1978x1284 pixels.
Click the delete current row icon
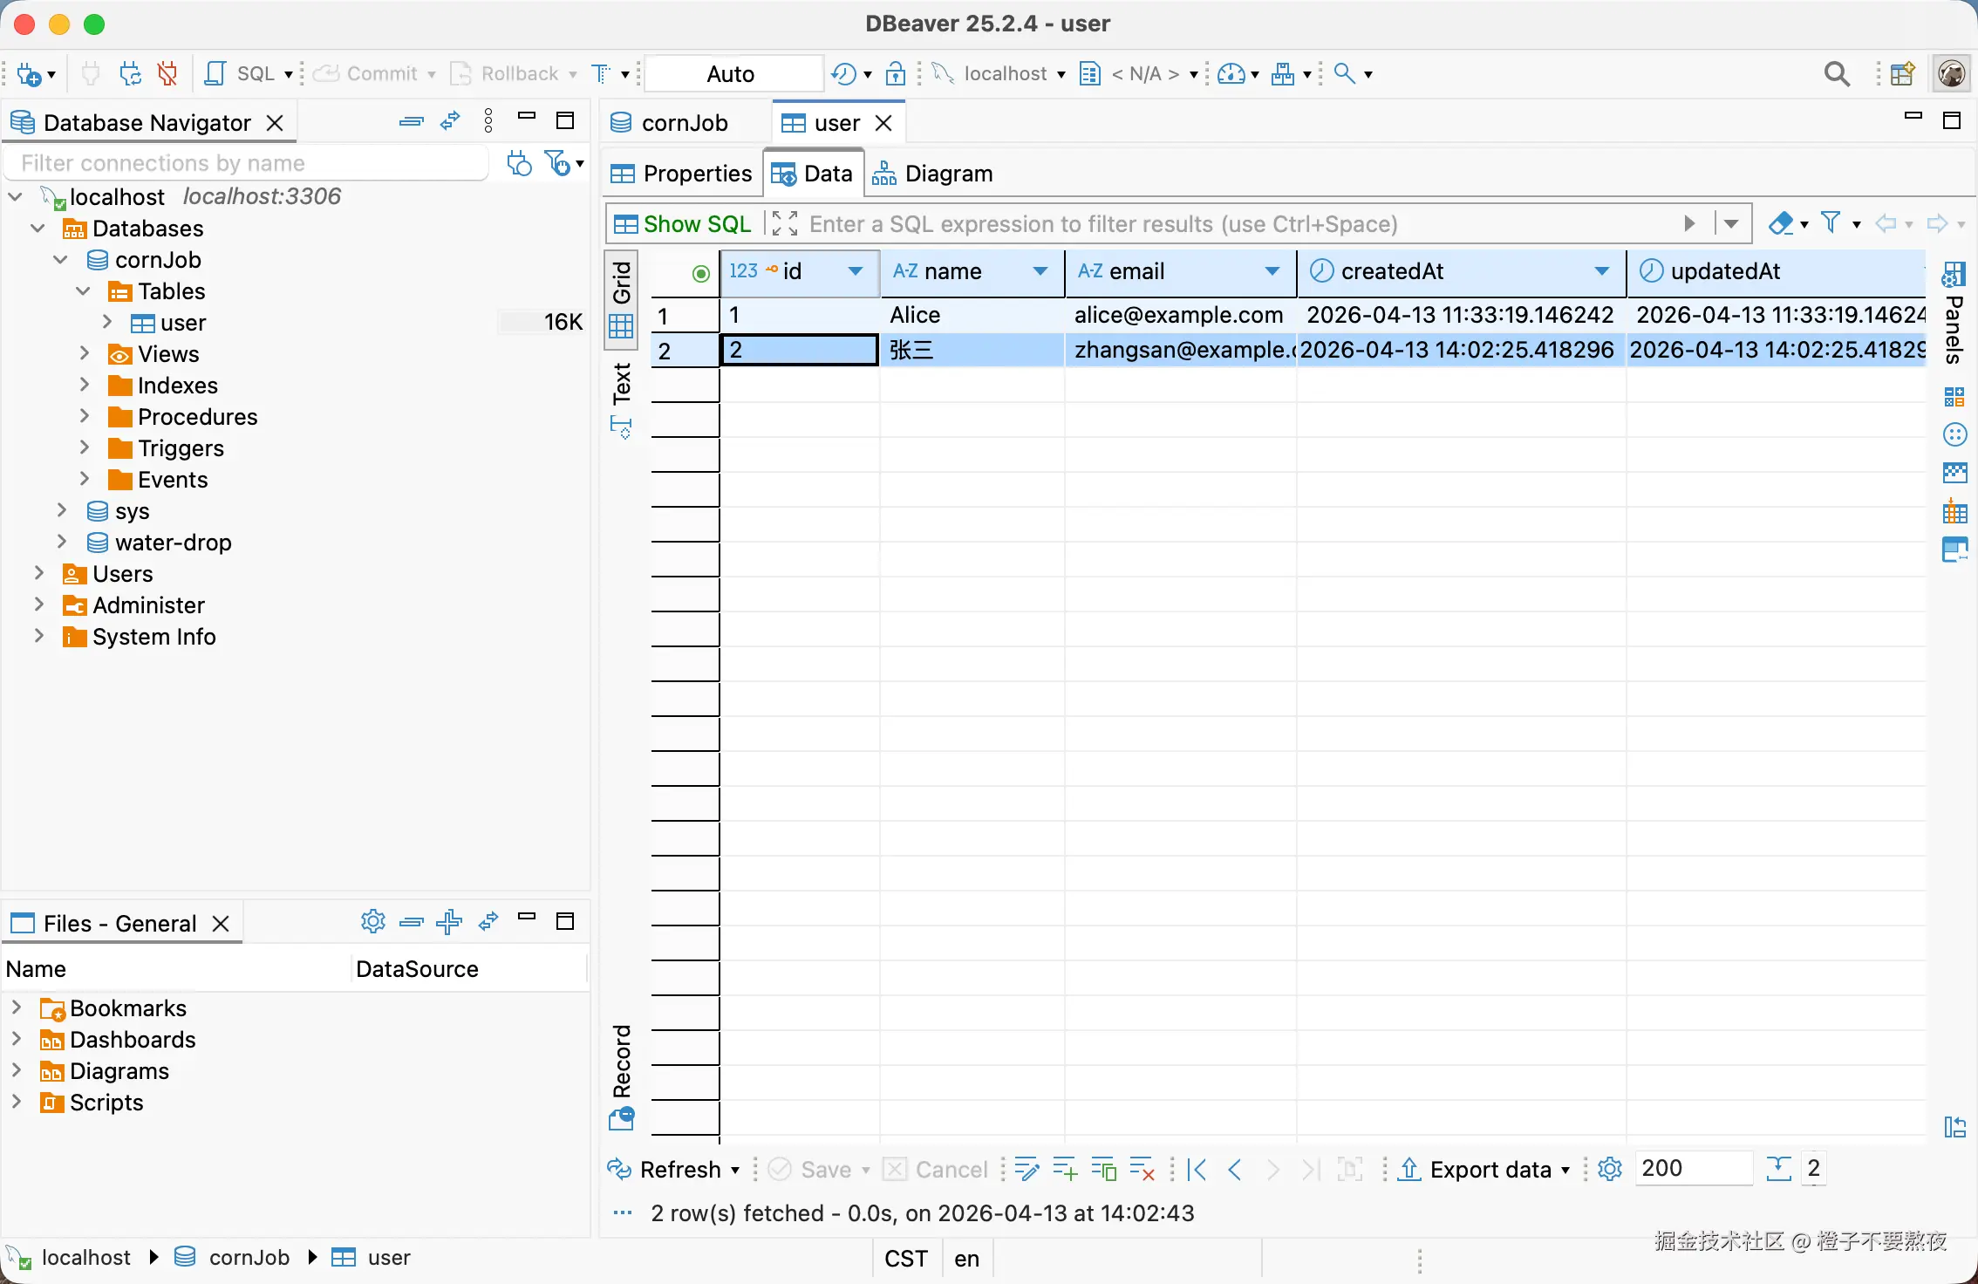click(1142, 1169)
